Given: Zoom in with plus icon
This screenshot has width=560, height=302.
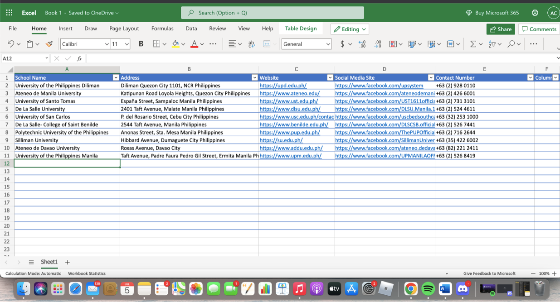Looking at the screenshot, I should pos(555,273).
